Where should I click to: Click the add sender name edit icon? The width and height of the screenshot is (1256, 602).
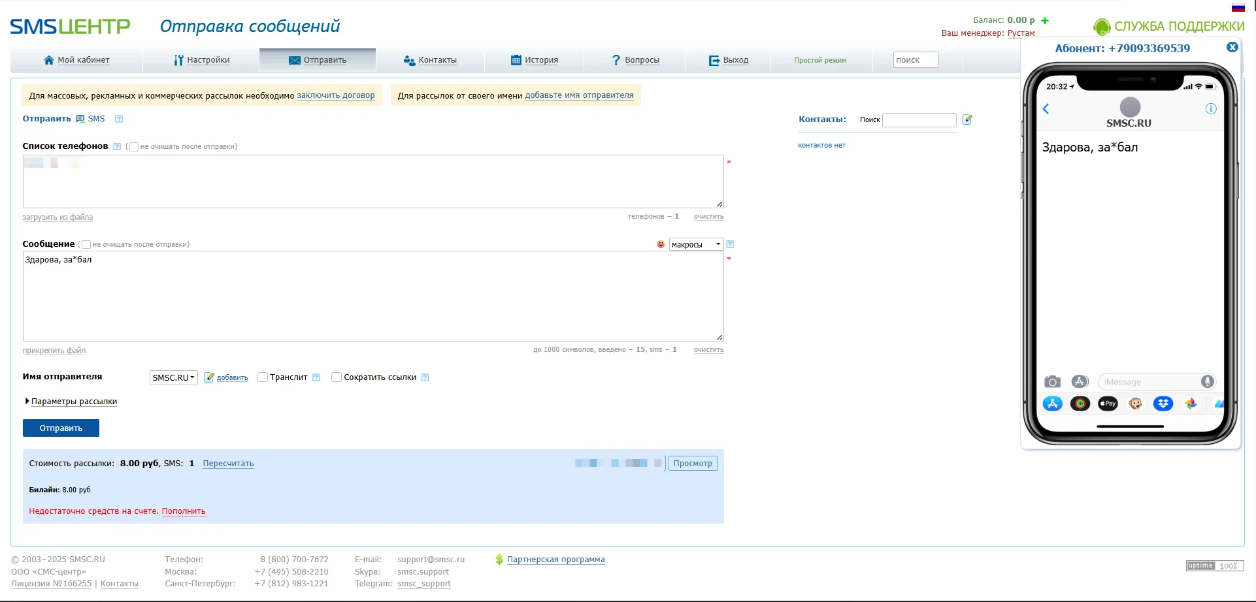209,377
